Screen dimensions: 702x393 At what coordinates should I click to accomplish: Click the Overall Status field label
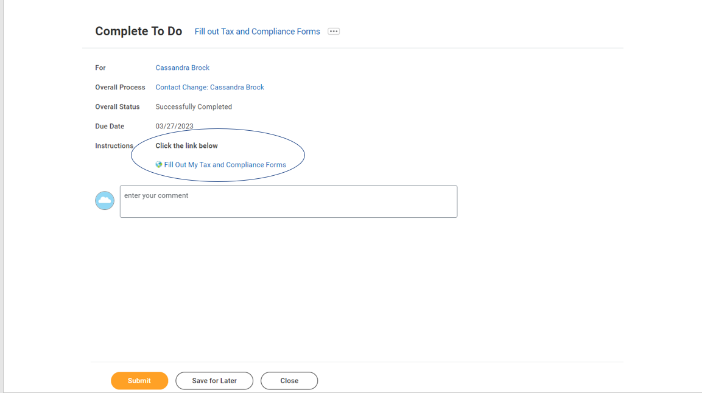118,107
